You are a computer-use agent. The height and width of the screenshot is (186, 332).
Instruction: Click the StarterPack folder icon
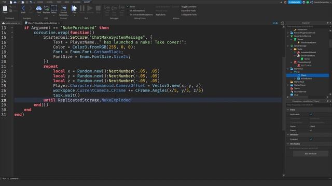coord(292,82)
